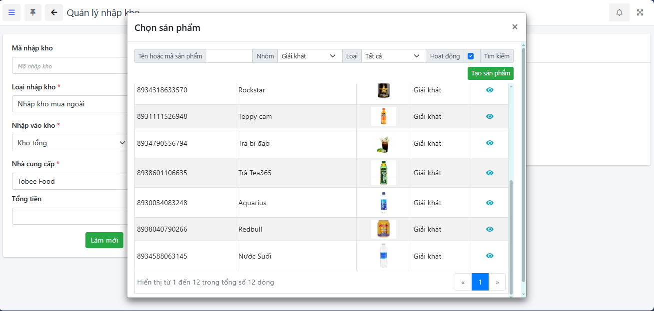Expand the Nhập vào kho dropdown
This screenshot has width=654, height=311.
[x=70, y=143]
